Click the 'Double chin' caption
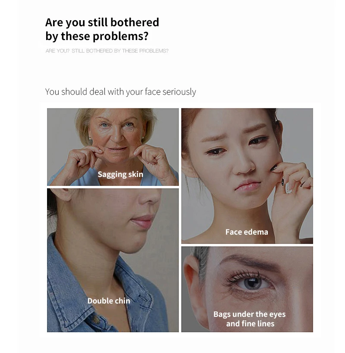Image resolution: width=345 pixels, height=353 pixels. (109, 301)
